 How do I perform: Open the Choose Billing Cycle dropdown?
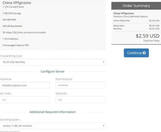53,62
